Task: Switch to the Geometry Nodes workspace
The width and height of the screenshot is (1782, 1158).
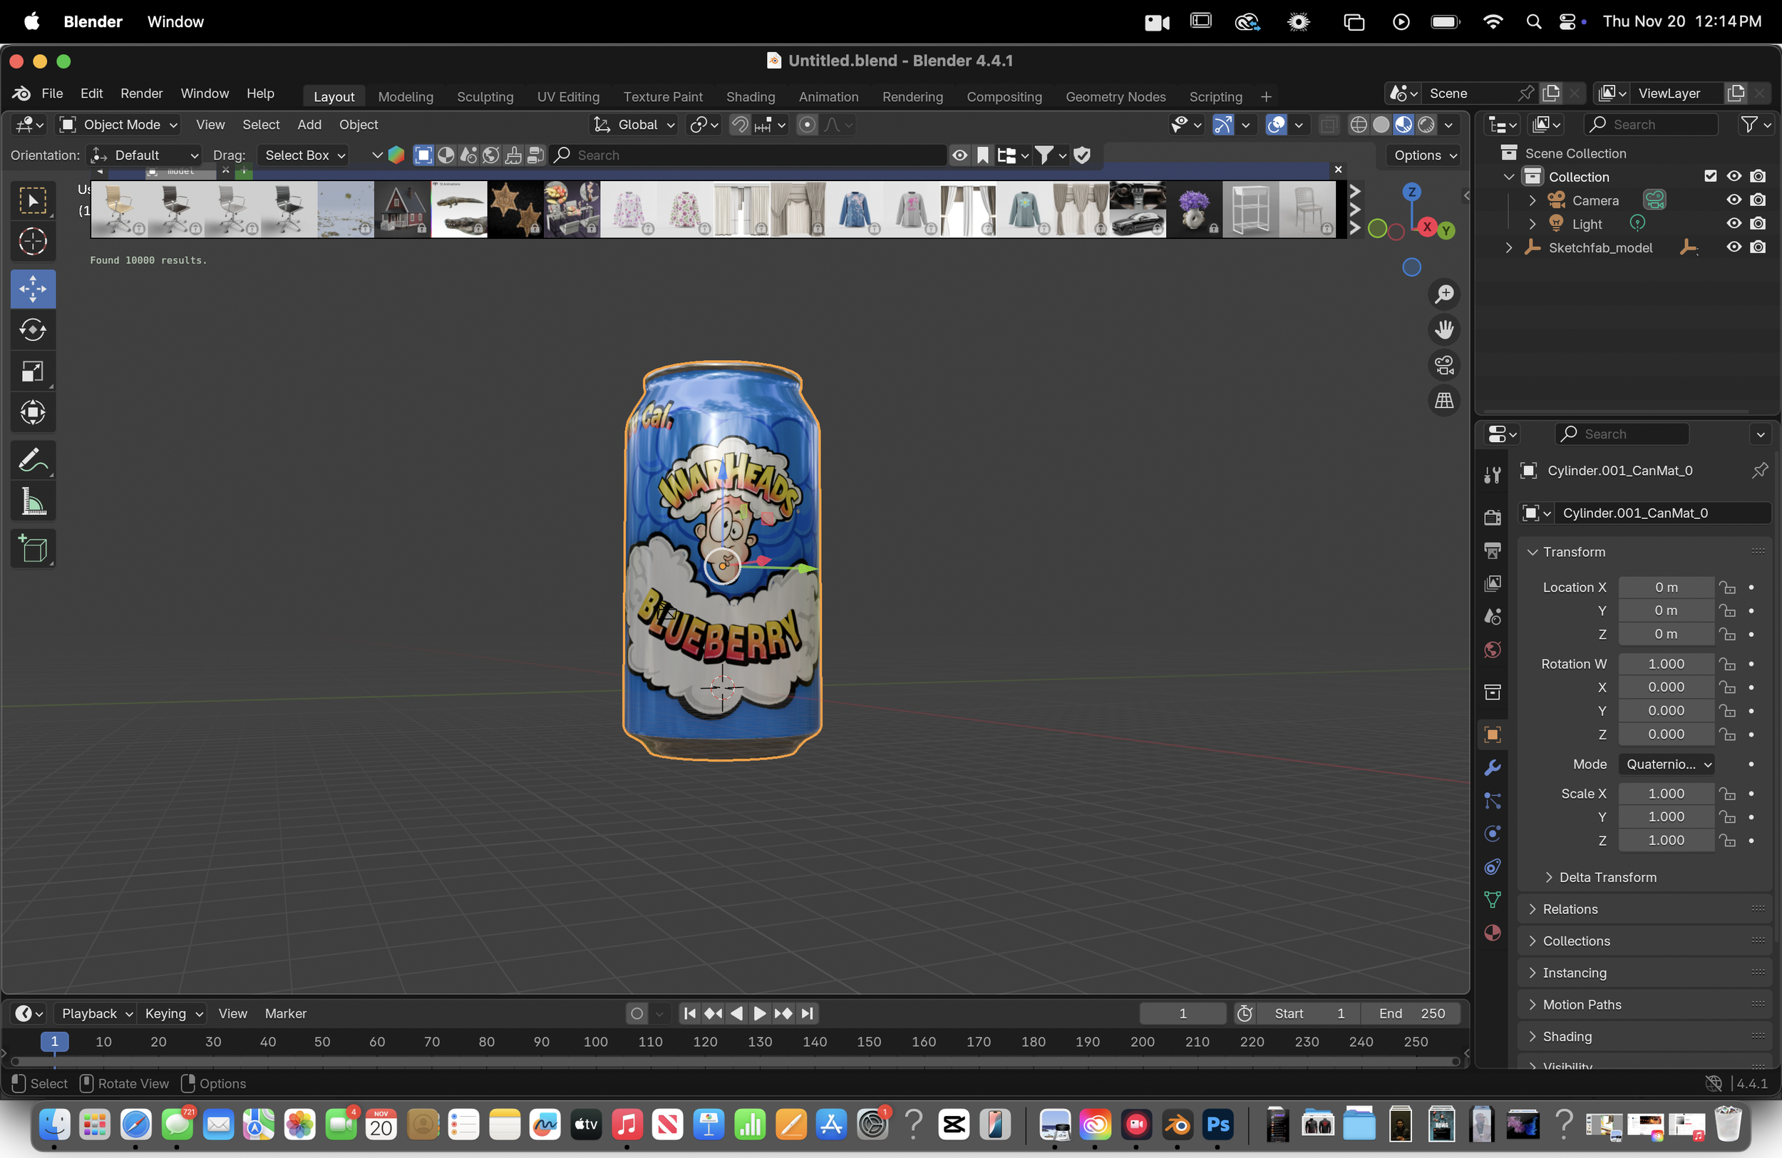Action: click(x=1115, y=97)
